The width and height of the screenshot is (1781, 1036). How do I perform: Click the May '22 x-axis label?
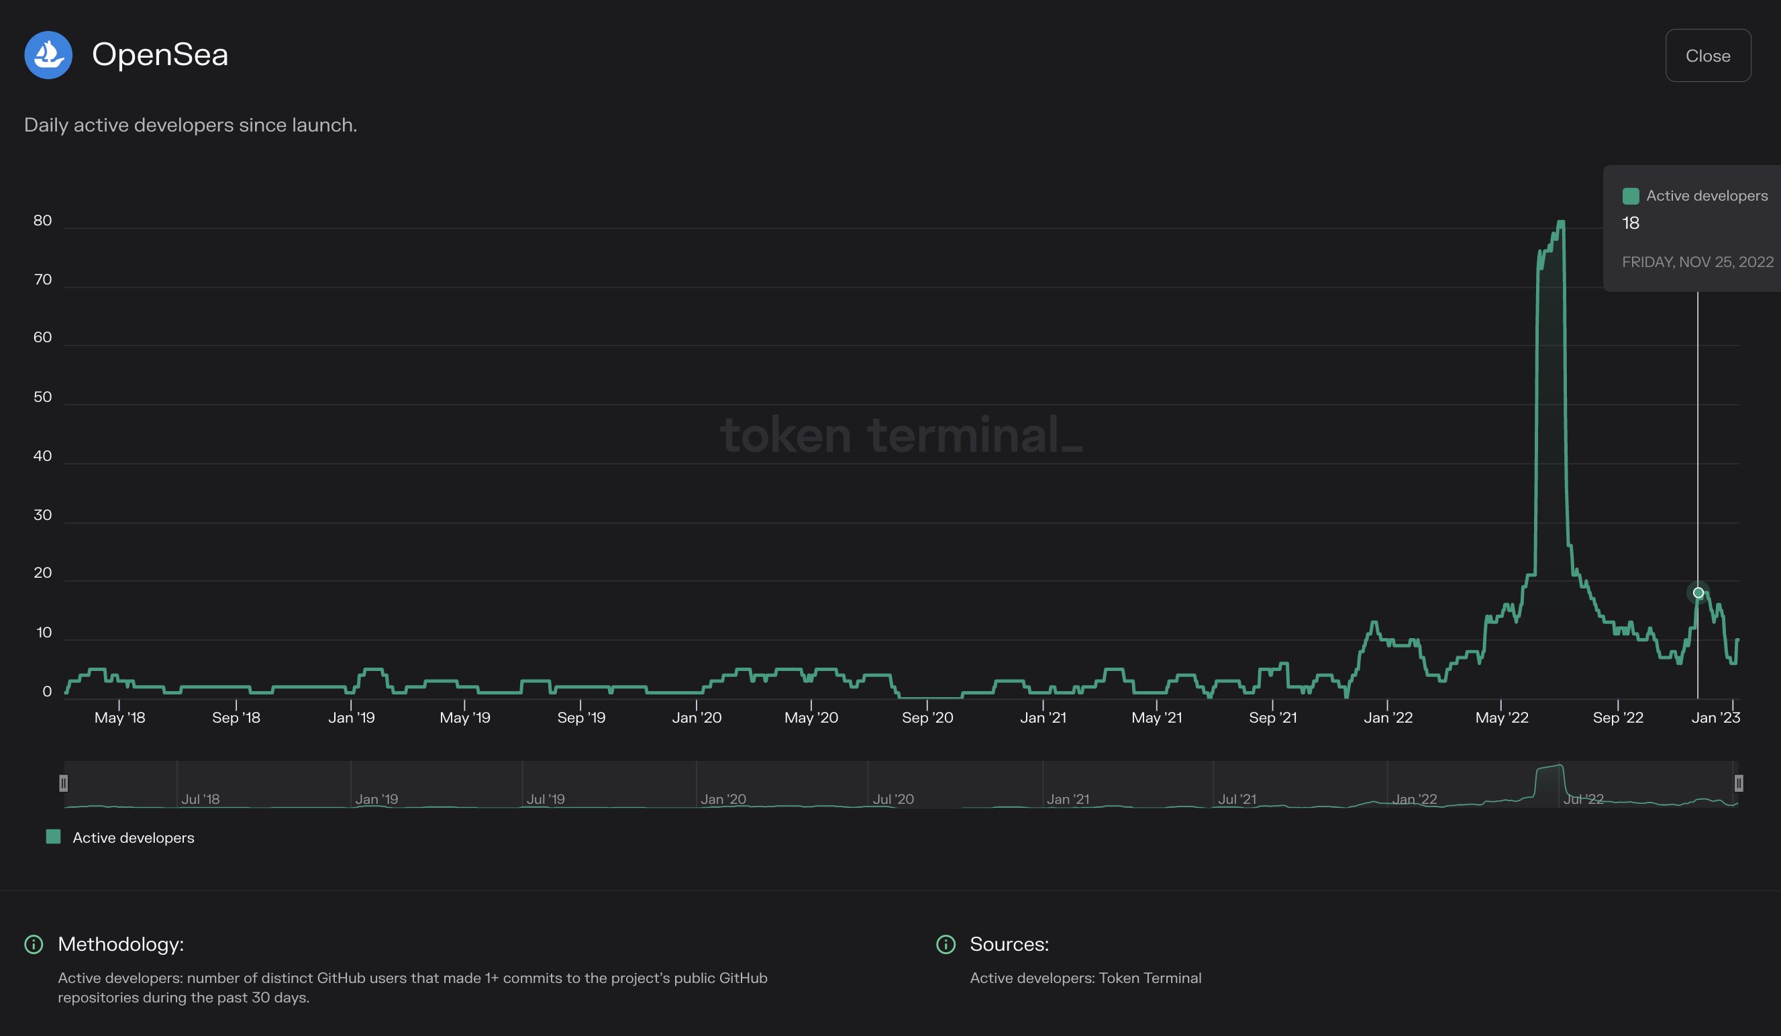[1501, 717]
